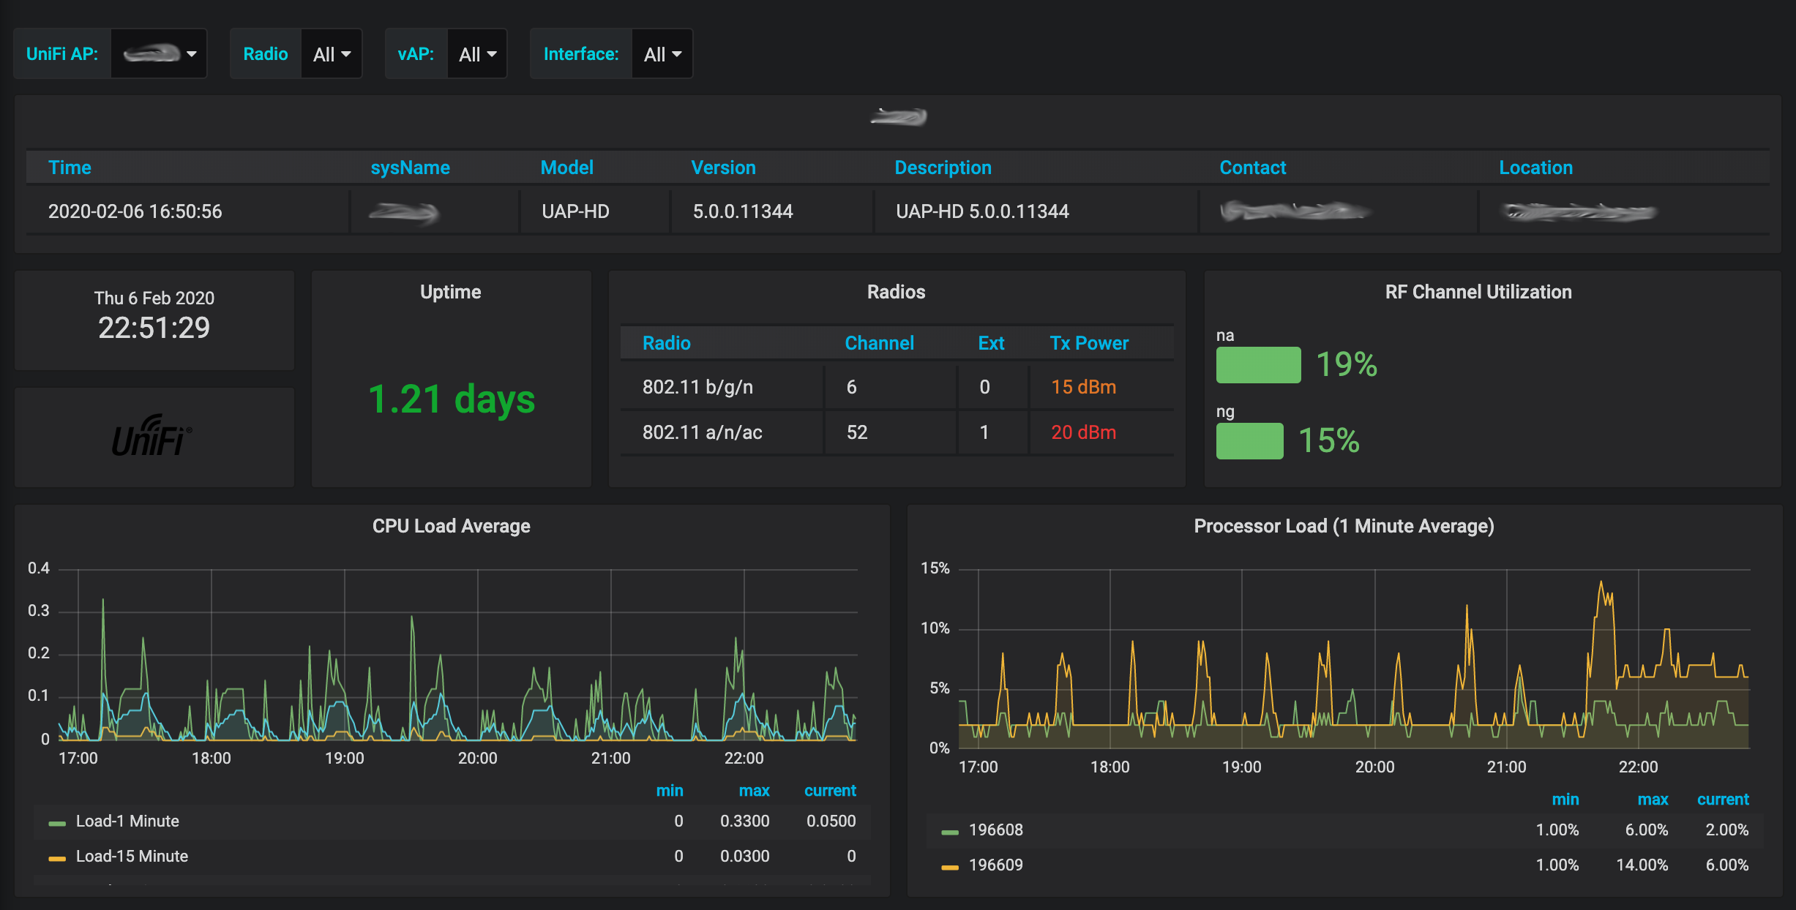Click RF Channel Utilization panel title

point(1478,292)
